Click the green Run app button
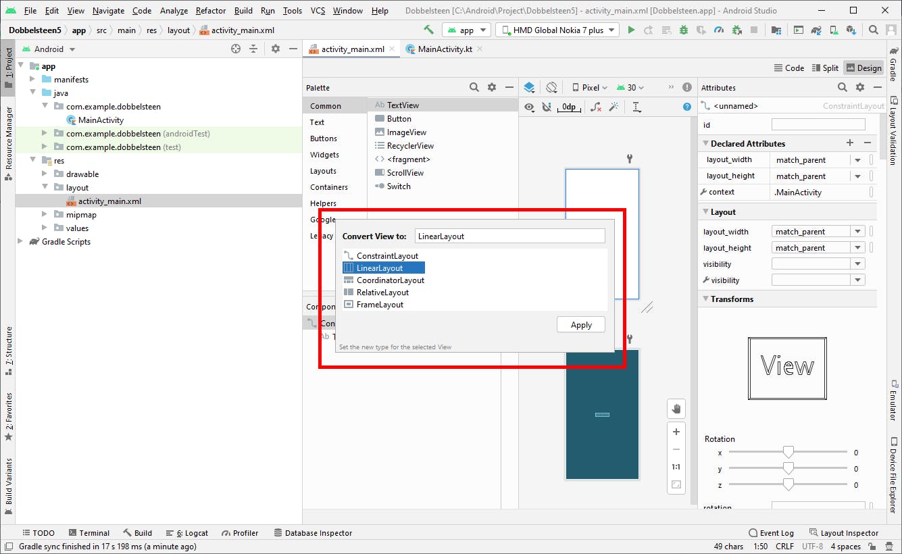The image size is (902, 554). tap(631, 30)
